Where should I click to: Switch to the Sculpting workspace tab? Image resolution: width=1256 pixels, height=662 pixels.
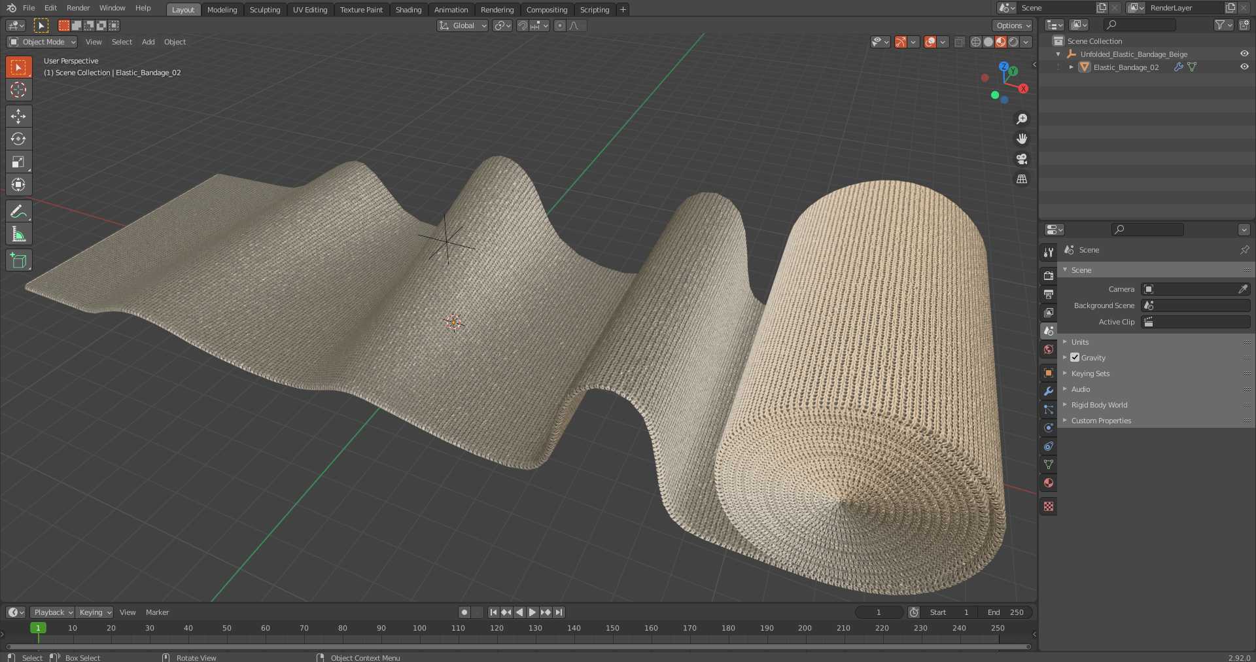pyautogui.click(x=264, y=10)
